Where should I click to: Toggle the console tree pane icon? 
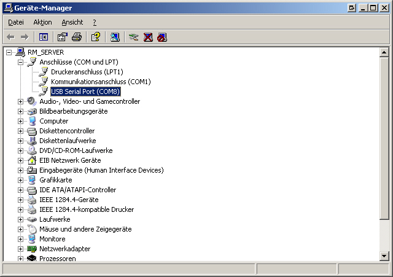point(44,37)
